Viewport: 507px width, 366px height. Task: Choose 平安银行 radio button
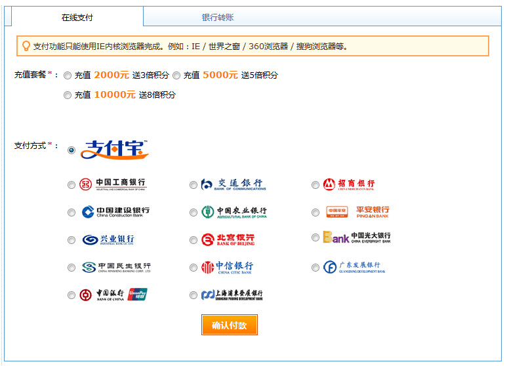(315, 213)
